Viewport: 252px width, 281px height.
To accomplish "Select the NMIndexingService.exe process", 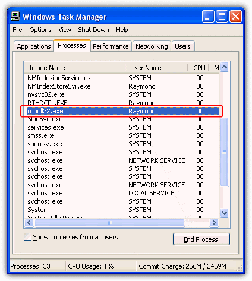I will (x=122, y=78).
